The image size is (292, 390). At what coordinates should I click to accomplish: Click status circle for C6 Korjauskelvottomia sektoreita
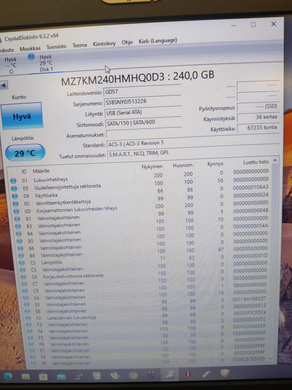click(24, 277)
